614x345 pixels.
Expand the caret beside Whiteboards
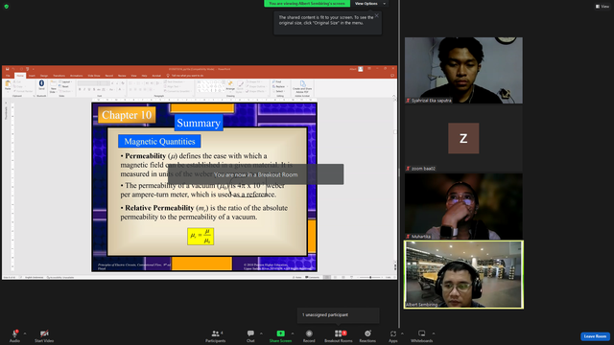tap(434, 333)
